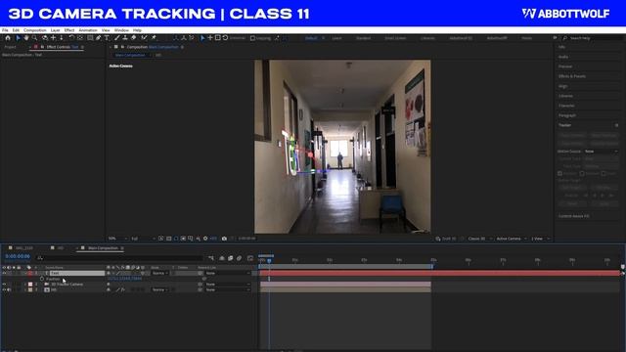
Task: Switch to Main Composition timeline tab
Action: (x=103, y=248)
